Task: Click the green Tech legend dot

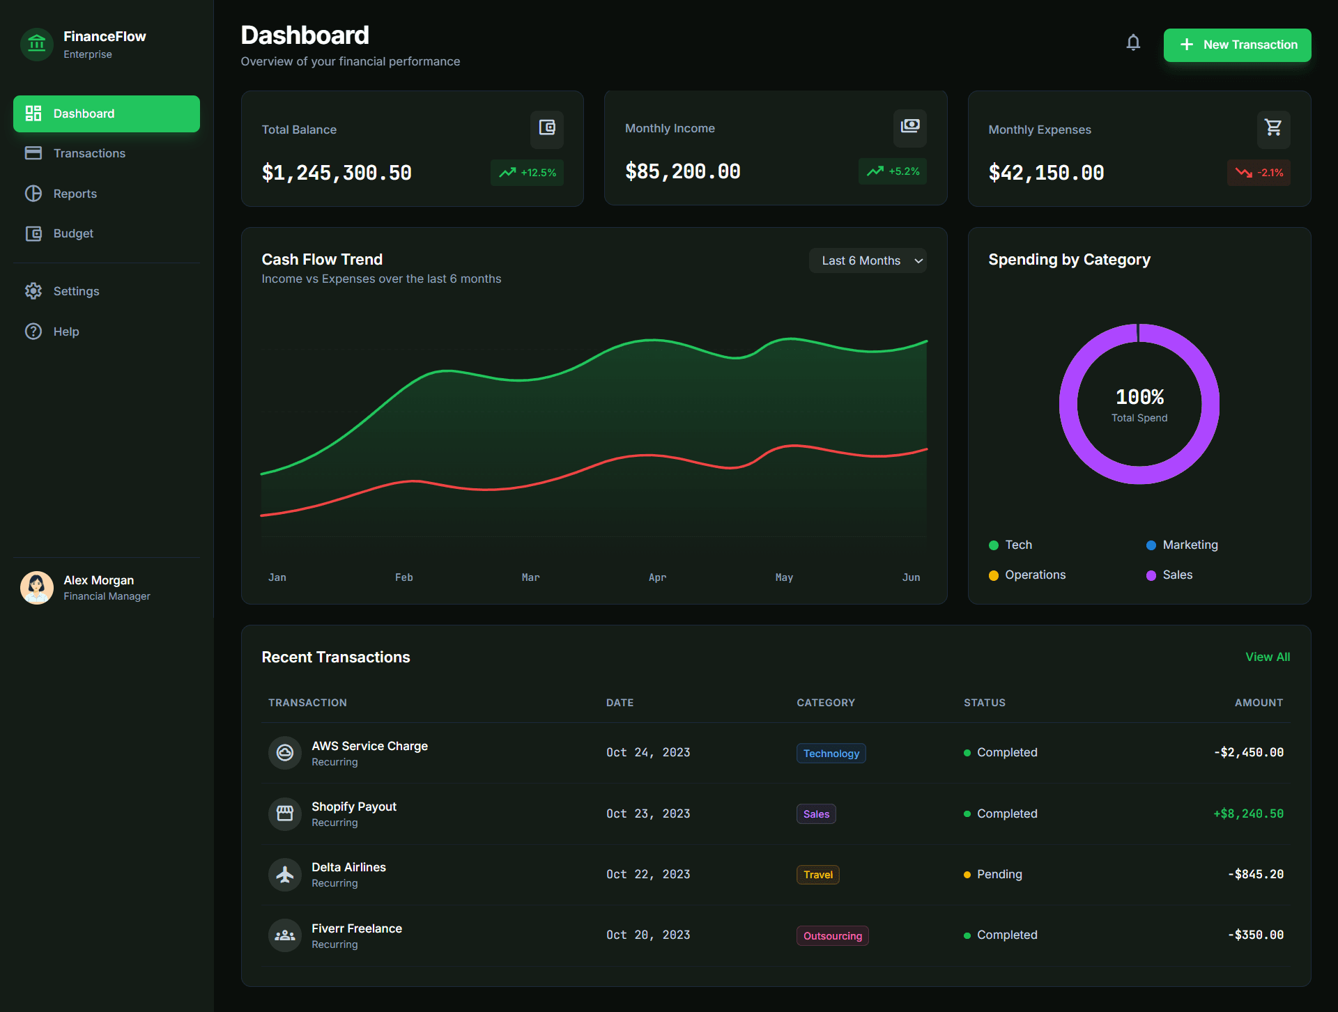Action: click(994, 545)
